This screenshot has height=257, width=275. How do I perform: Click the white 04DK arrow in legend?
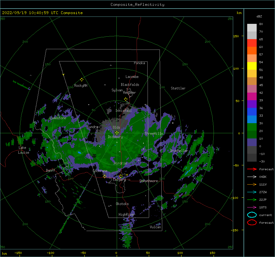pos(252,177)
